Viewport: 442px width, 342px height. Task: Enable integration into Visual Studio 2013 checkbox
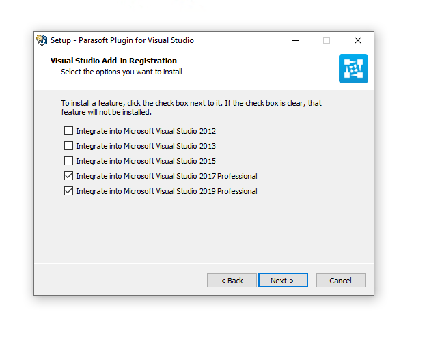pos(68,146)
